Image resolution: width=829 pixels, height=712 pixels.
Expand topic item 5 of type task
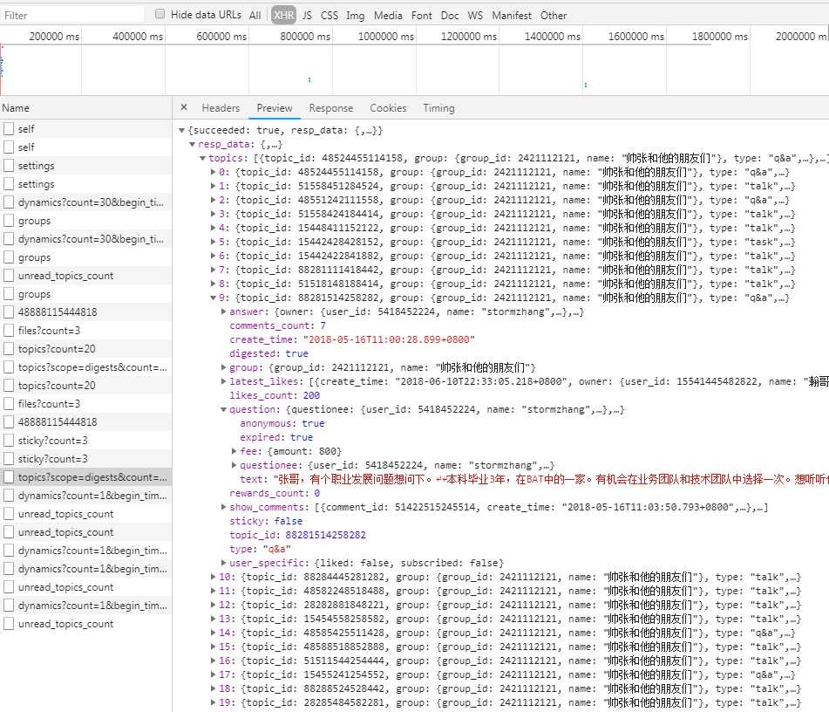tap(213, 242)
